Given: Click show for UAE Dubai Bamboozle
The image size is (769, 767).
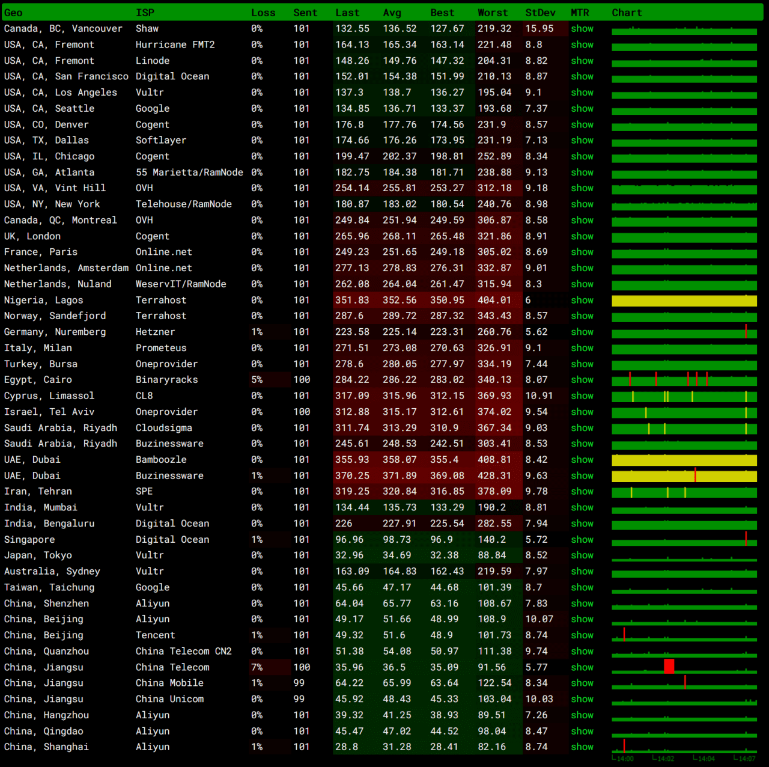Looking at the screenshot, I should 582,459.
